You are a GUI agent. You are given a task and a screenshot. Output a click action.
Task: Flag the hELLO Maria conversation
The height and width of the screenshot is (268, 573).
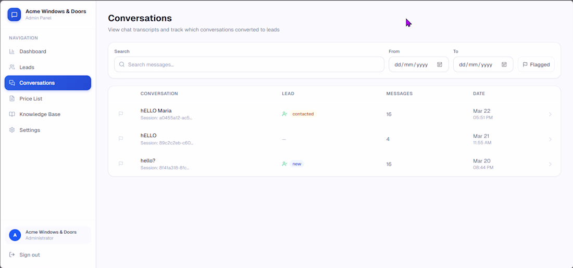[x=121, y=114]
